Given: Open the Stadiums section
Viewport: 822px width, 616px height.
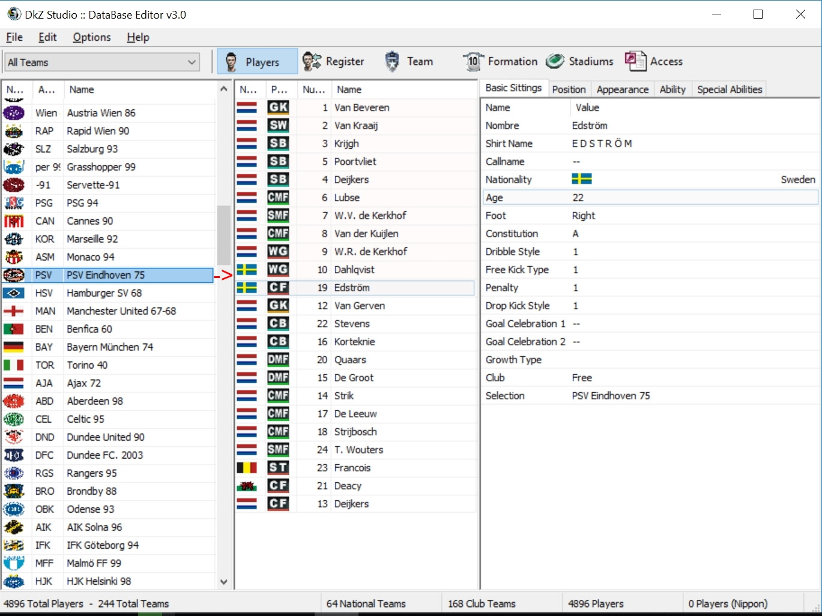Looking at the screenshot, I should click(580, 62).
